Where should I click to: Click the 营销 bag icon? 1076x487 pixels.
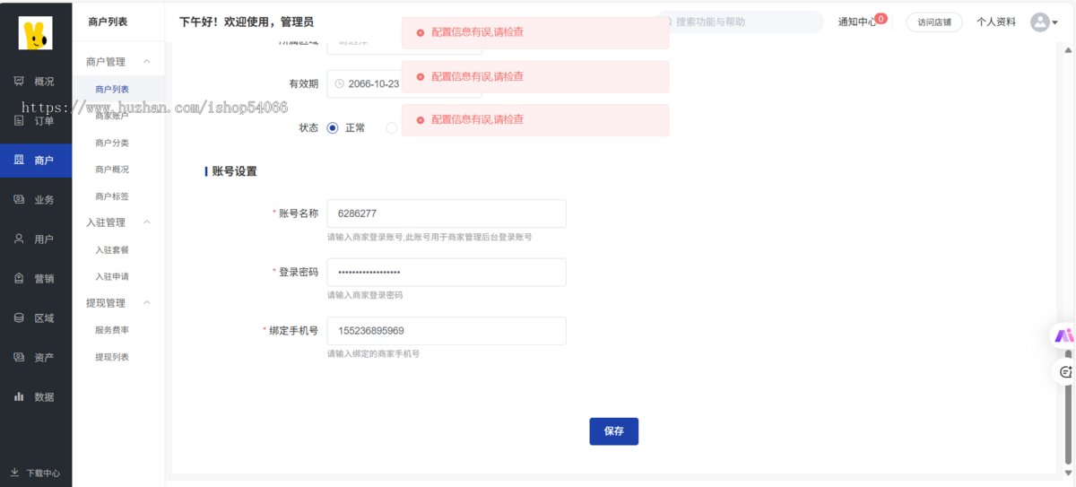(19, 278)
